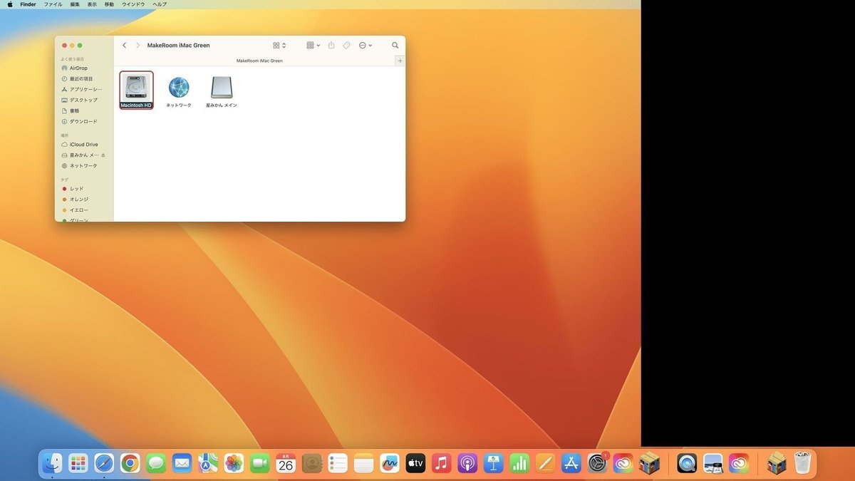The height and width of the screenshot is (481, 855).
Task: Open アプリケーション in the sidebar
Action: coord(81,90)
